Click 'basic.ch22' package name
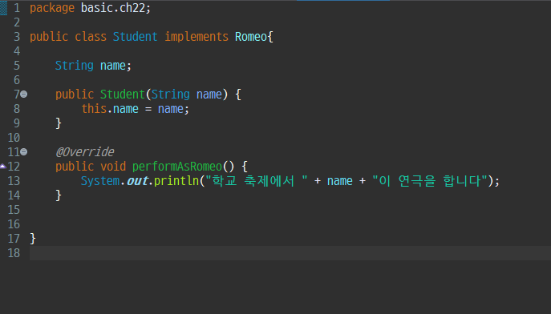 pyautogui.click(x=113, y=8)
